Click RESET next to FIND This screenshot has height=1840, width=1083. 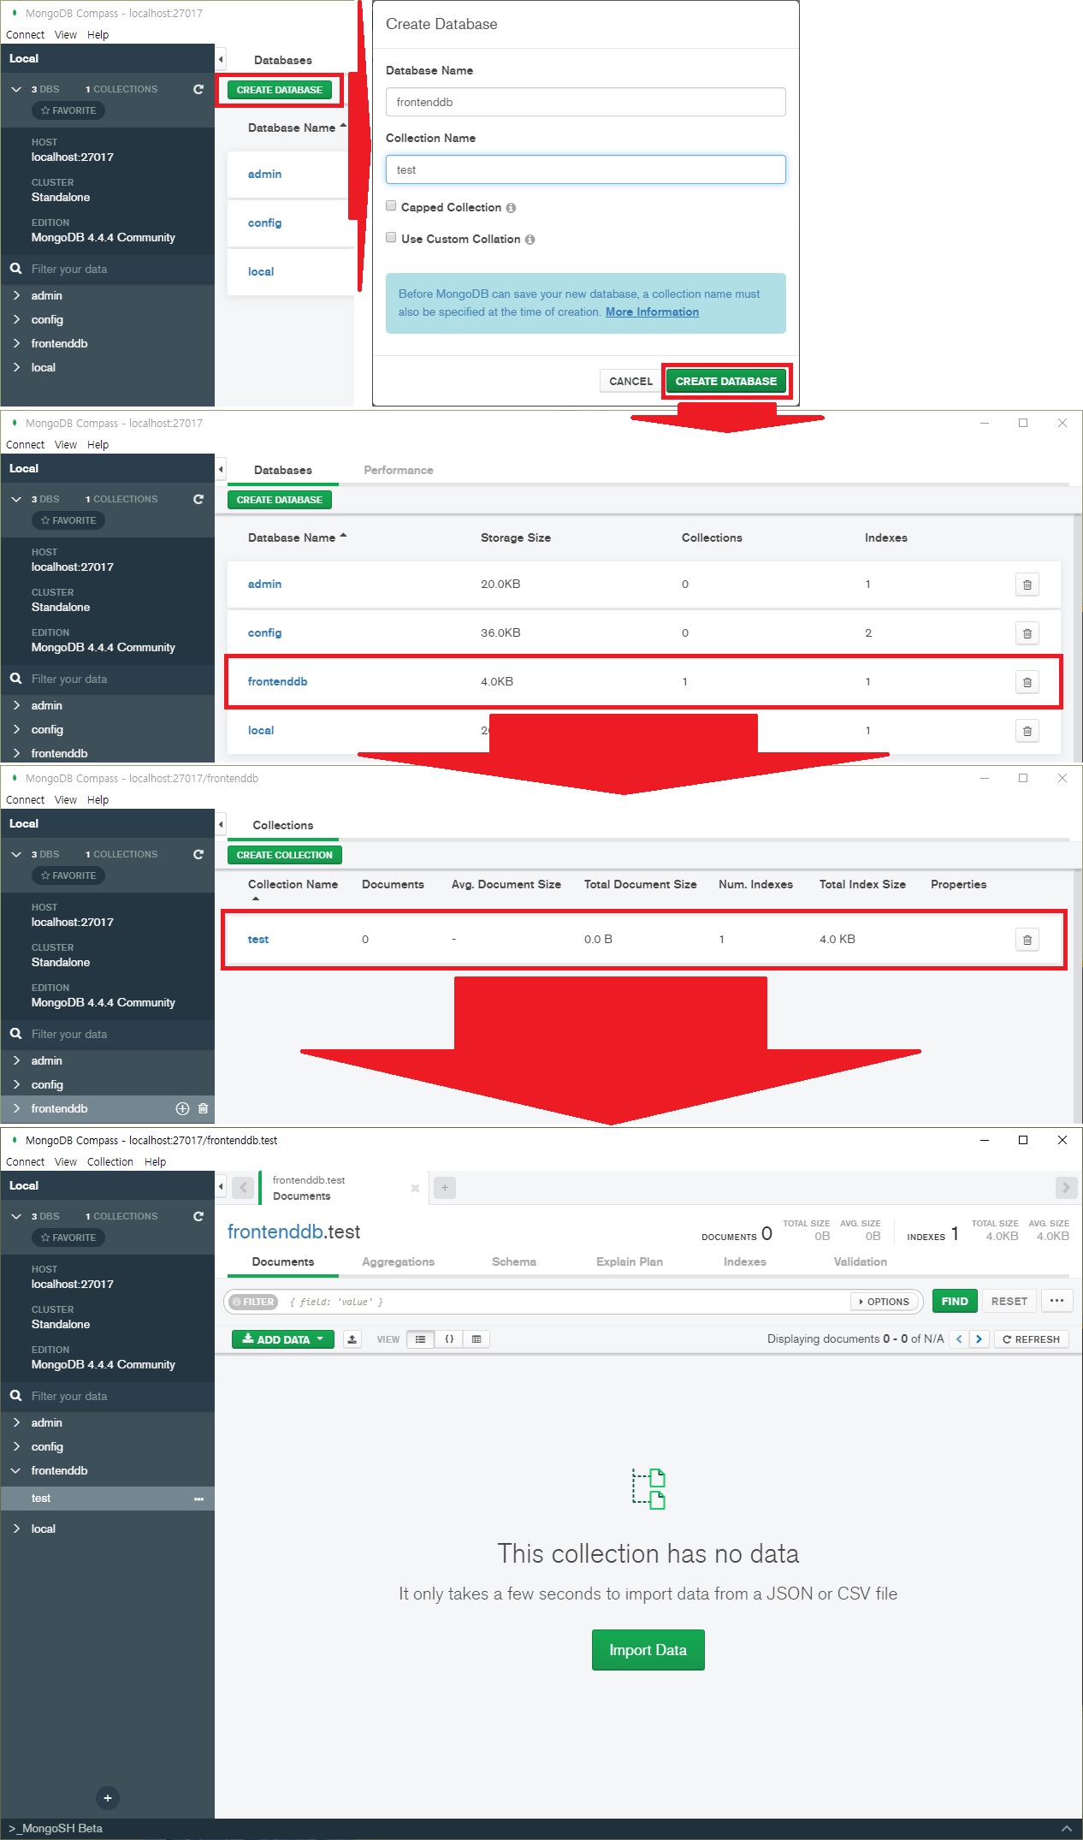(x=1009, y=1301)
